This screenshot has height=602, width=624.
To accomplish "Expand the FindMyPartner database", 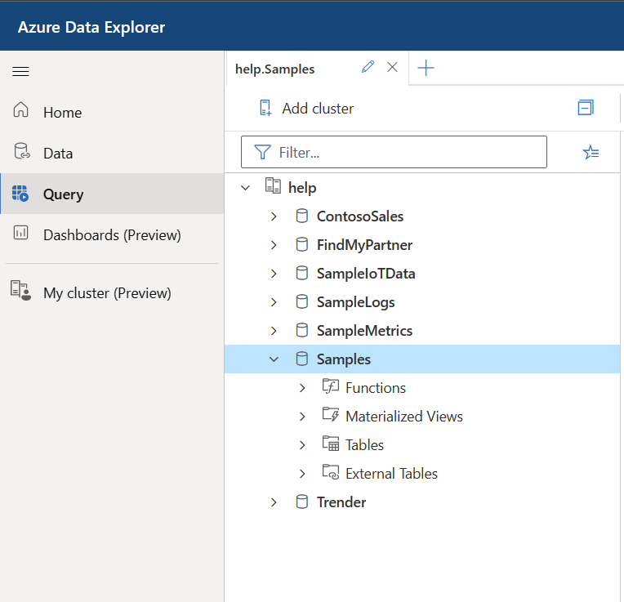I will click(274, 245).
